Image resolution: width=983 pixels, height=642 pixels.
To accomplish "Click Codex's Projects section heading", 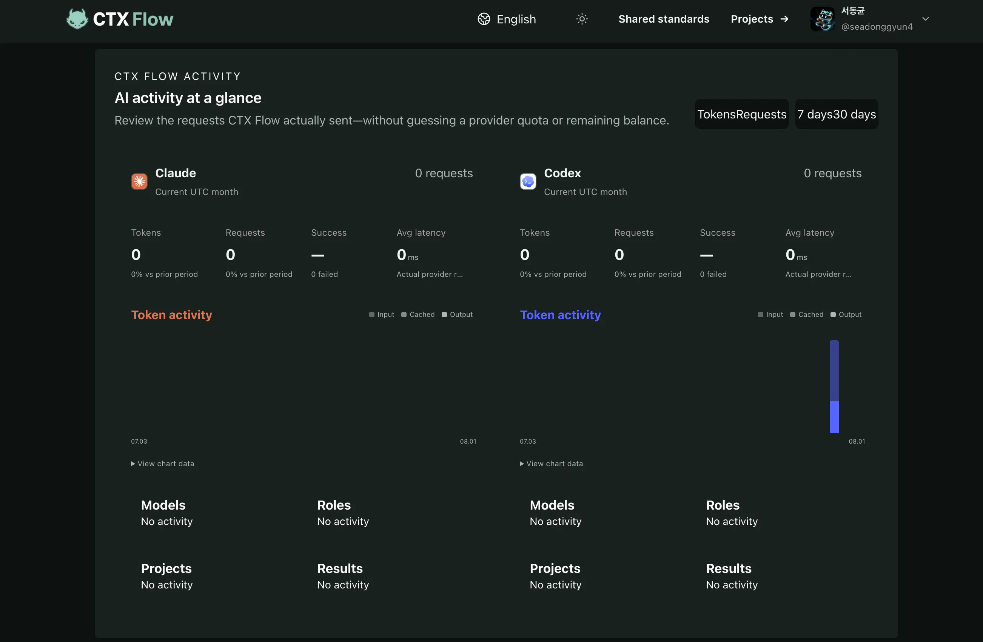I will (x=555, y=568).
